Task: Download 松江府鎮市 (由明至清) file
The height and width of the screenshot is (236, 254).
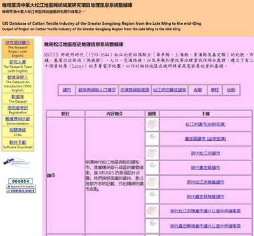Action: [x=206, y=124]
